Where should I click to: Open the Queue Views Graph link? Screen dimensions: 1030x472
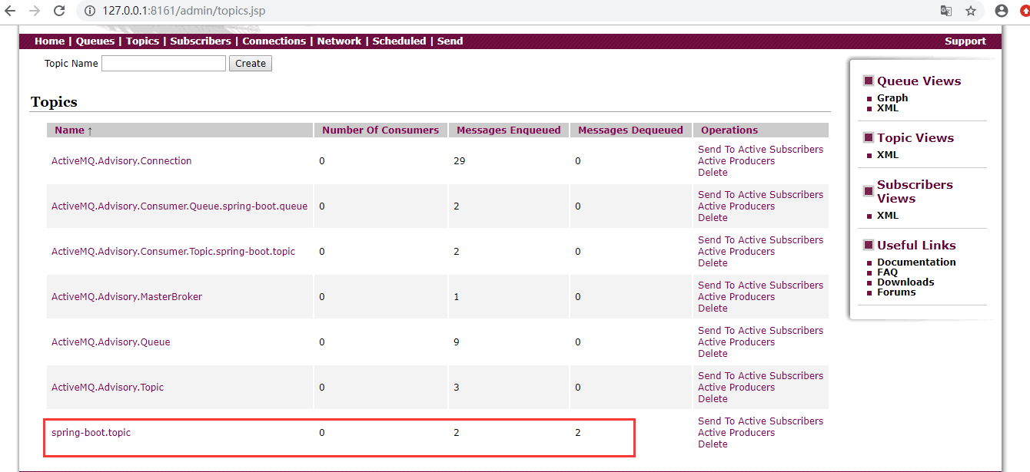point(892,98)
